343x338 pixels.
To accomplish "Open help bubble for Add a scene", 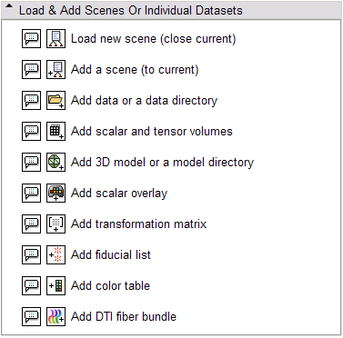I will click(31, 69).
